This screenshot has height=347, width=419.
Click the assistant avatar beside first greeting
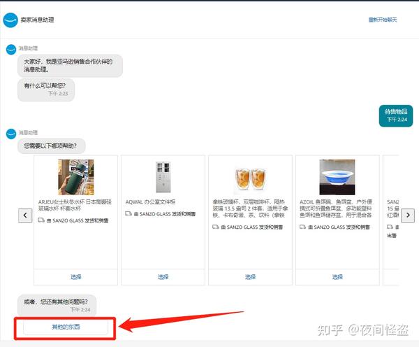tap(11, 50)
